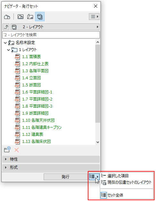
Task: Click the tree list scrollbar thumb
Action: [98, 84]
